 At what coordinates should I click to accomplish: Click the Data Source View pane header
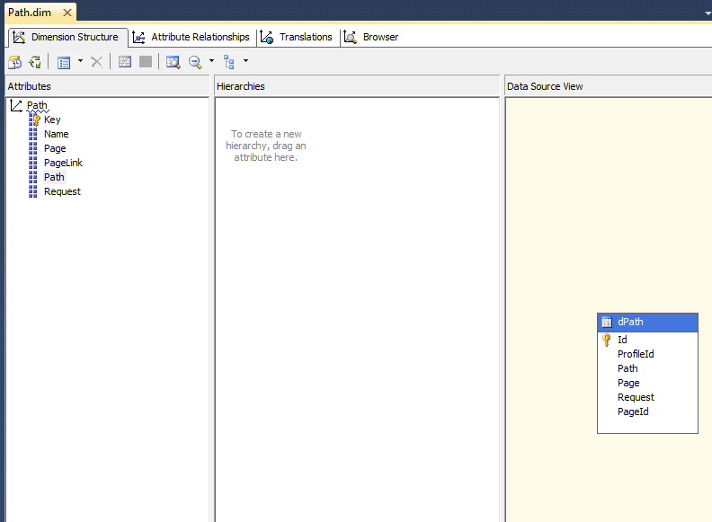(609, 86)
